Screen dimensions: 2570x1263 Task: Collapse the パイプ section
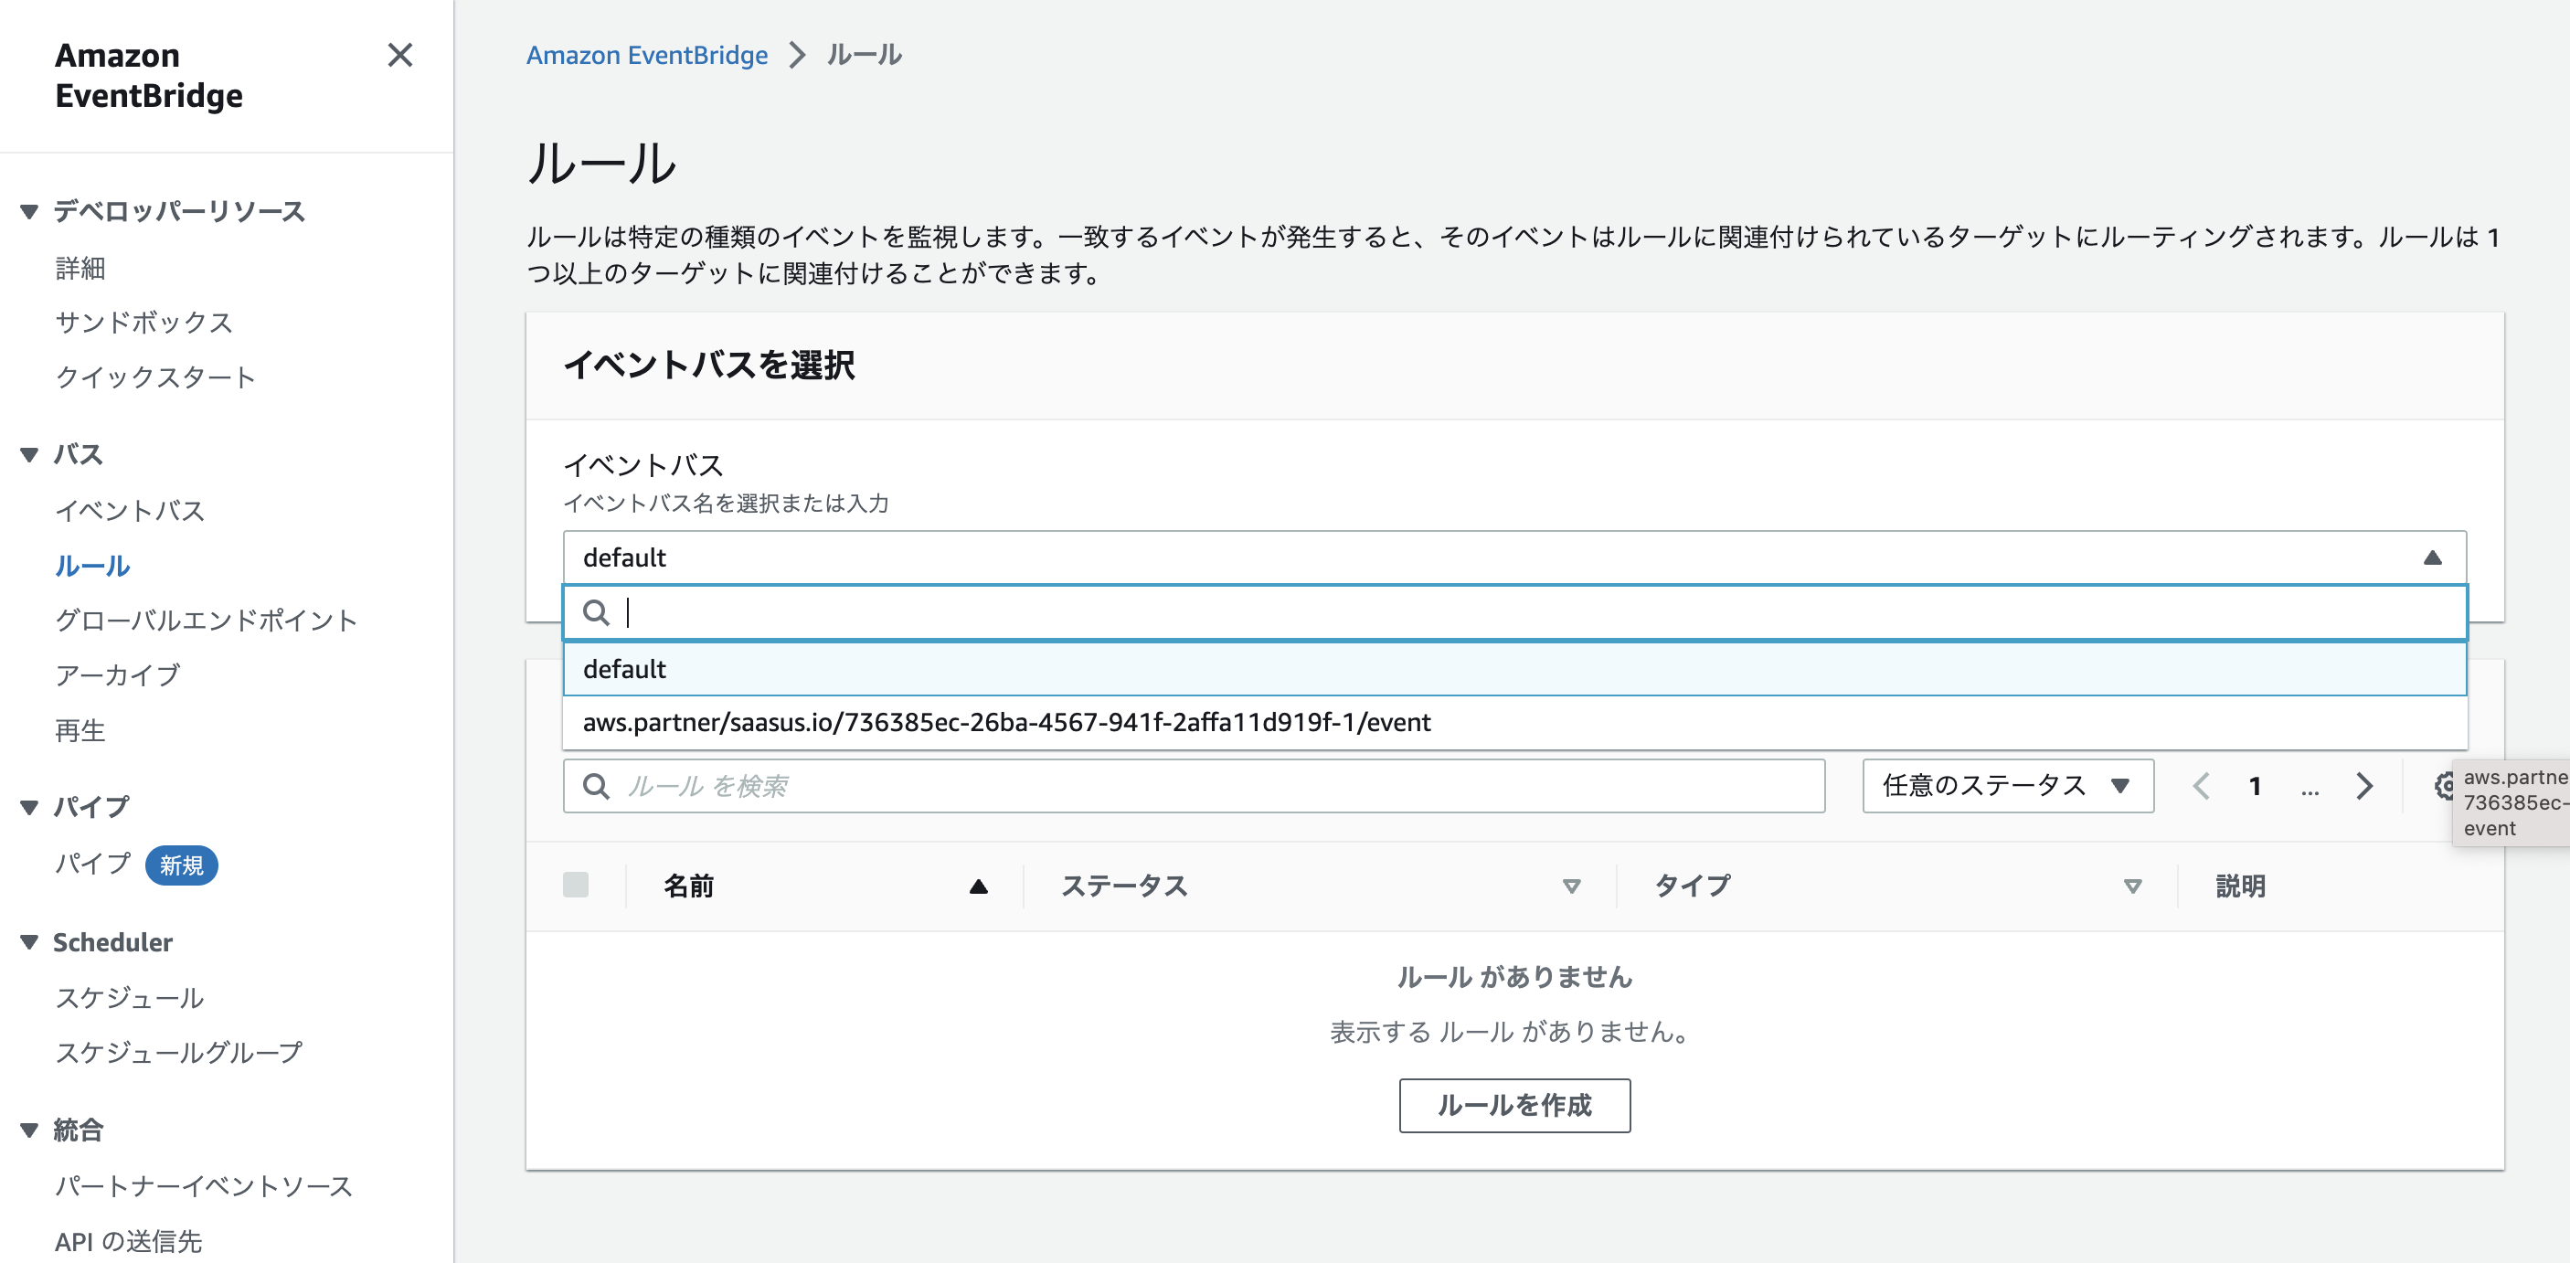(x=29, y=807)
